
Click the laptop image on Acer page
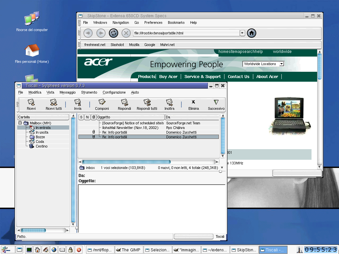pyautogui.click(x=290, y=116)
